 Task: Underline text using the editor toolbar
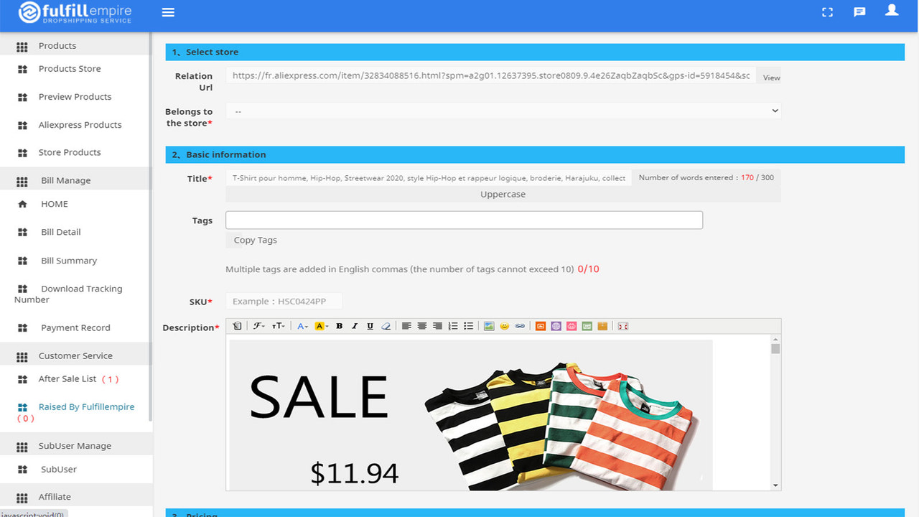370,326
